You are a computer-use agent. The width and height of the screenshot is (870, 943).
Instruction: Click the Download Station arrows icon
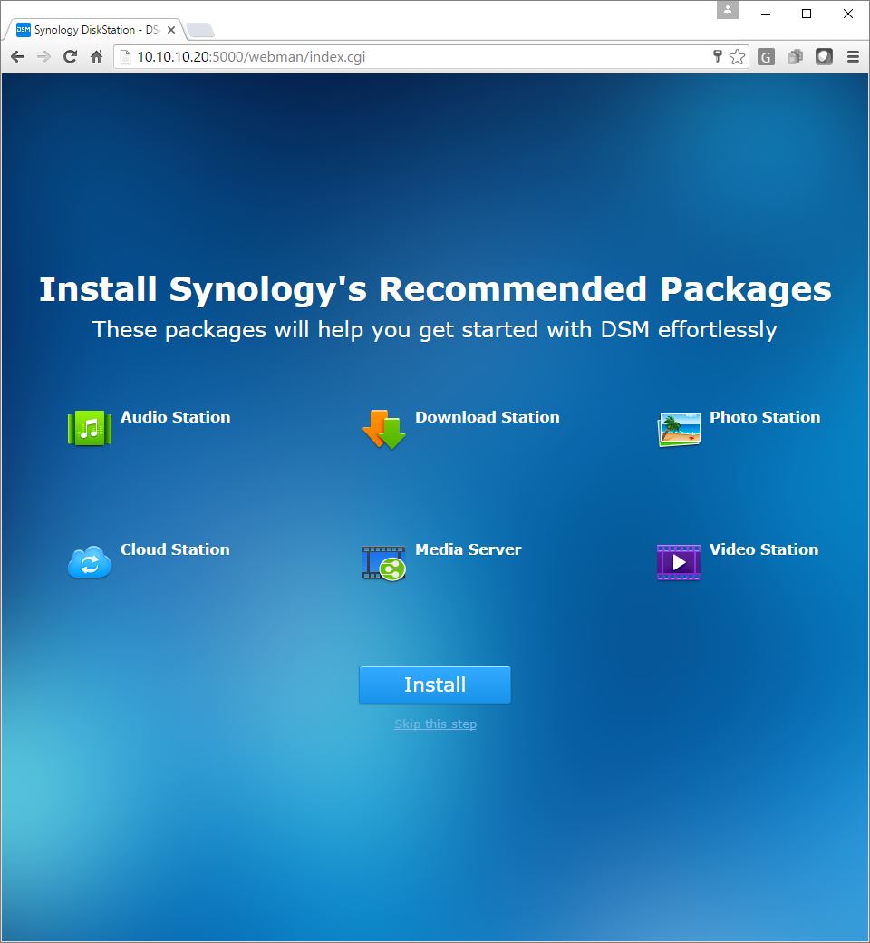pos(384,429)
